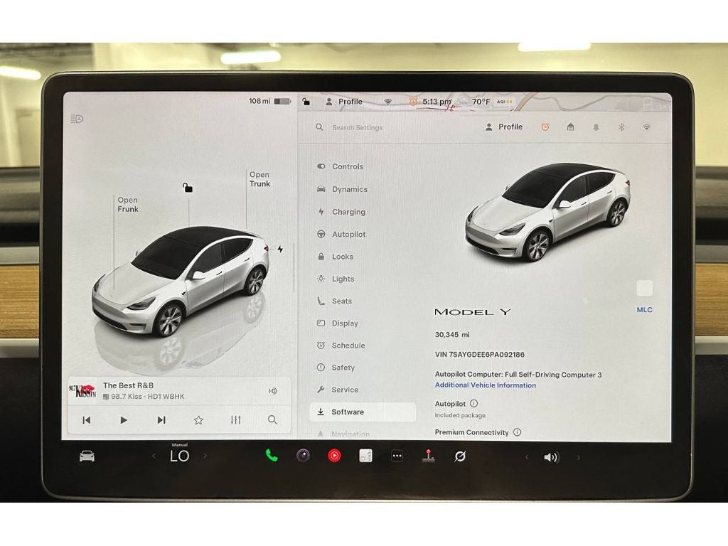This screenshot has height=546, width=728.
Task: Open Bluetooth settings icon
Action: (621, 127)
